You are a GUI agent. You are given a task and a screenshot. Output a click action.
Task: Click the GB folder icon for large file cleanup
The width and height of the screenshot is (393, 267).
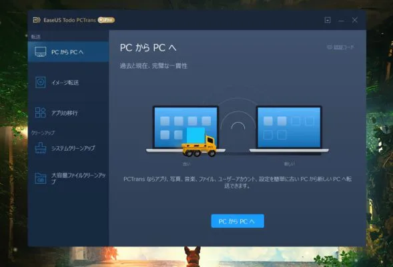point(40,178)
